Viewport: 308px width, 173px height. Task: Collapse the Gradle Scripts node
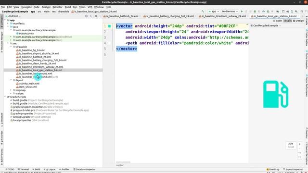click(5, 97)
